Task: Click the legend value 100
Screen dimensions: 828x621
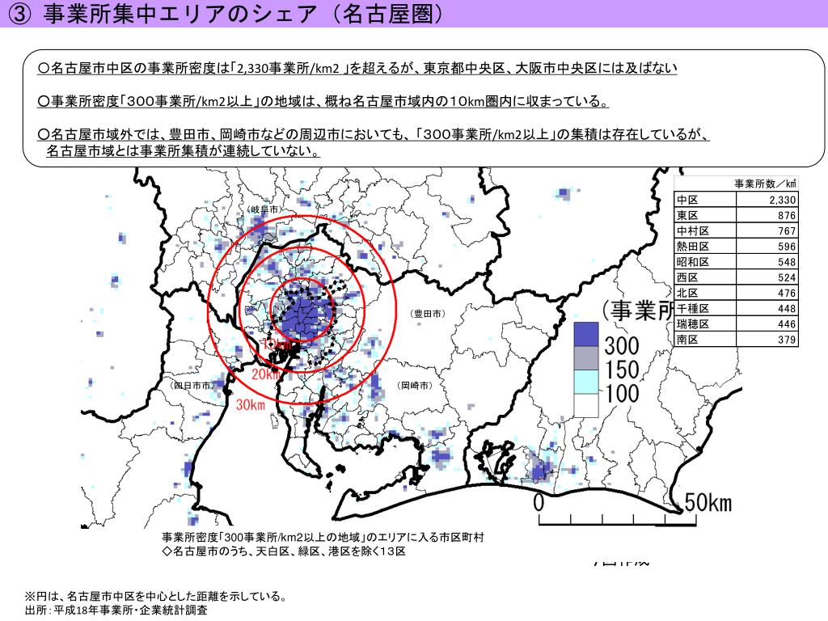Action: [622, 394]
